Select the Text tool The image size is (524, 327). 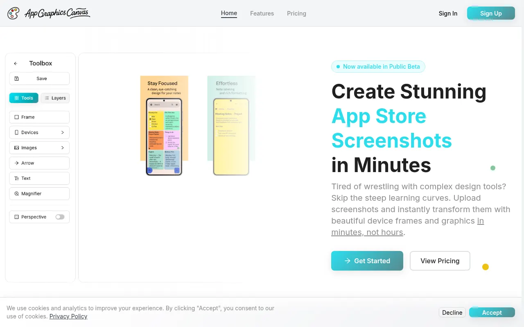tap(39, 178)
